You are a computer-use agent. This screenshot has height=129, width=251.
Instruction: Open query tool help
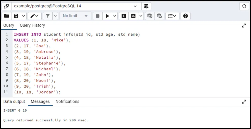pyautogui.click(x=186, y=16)
